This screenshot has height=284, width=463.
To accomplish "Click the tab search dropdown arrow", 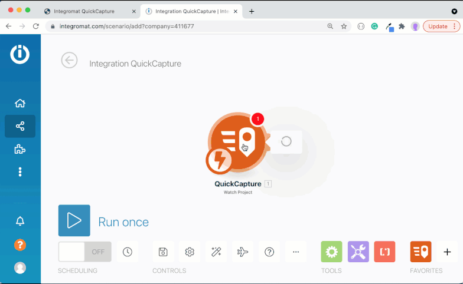I will click(x=454, y=12).
